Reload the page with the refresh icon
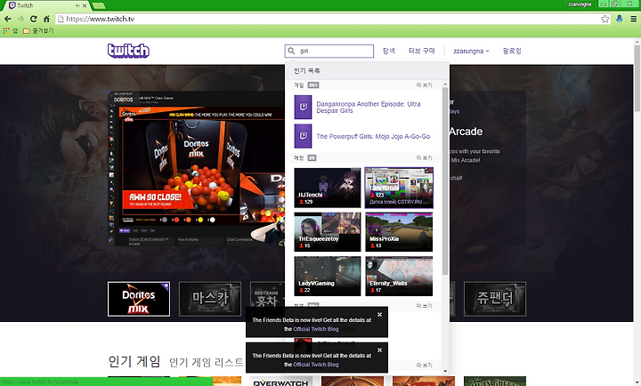This screenshot has height=386, width=641. tap(34, 19)
